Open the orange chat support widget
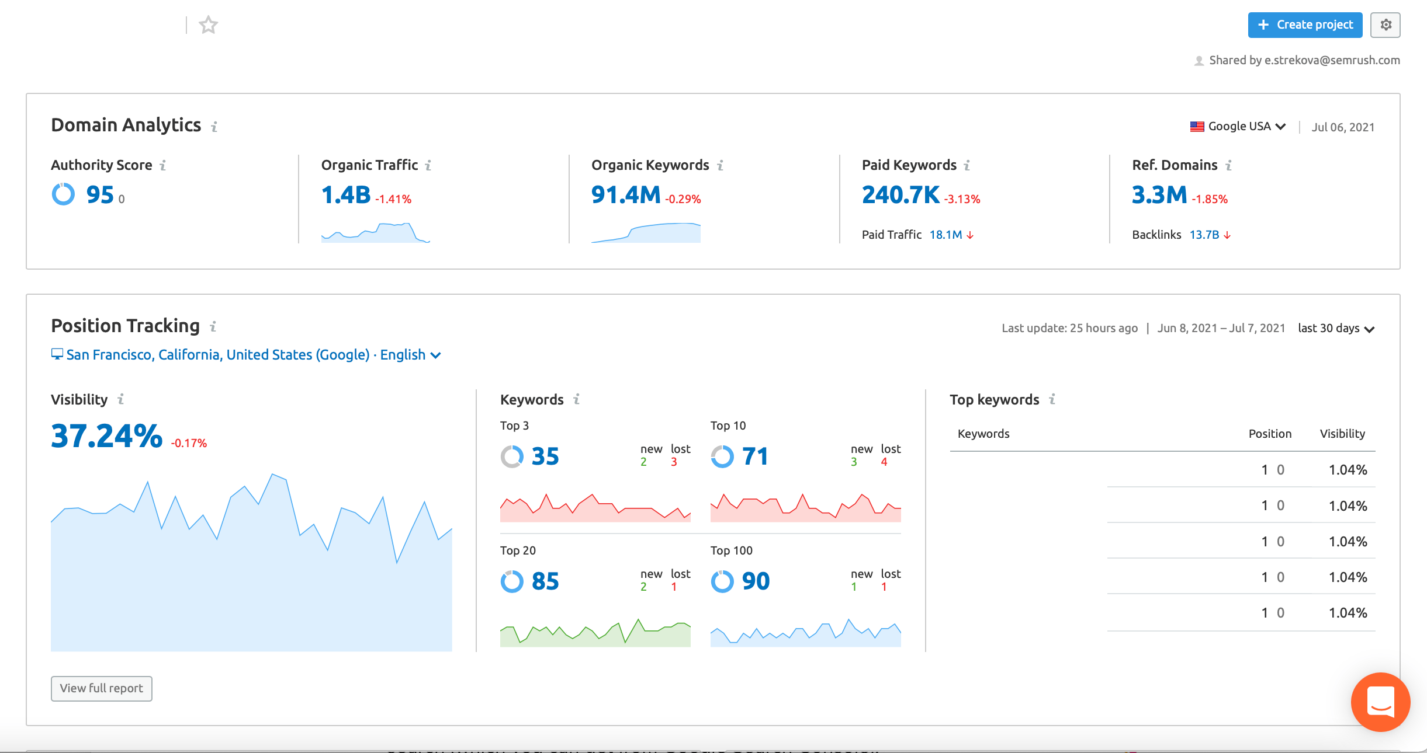The image size is (1427, 753). [x=1380, y=702]
